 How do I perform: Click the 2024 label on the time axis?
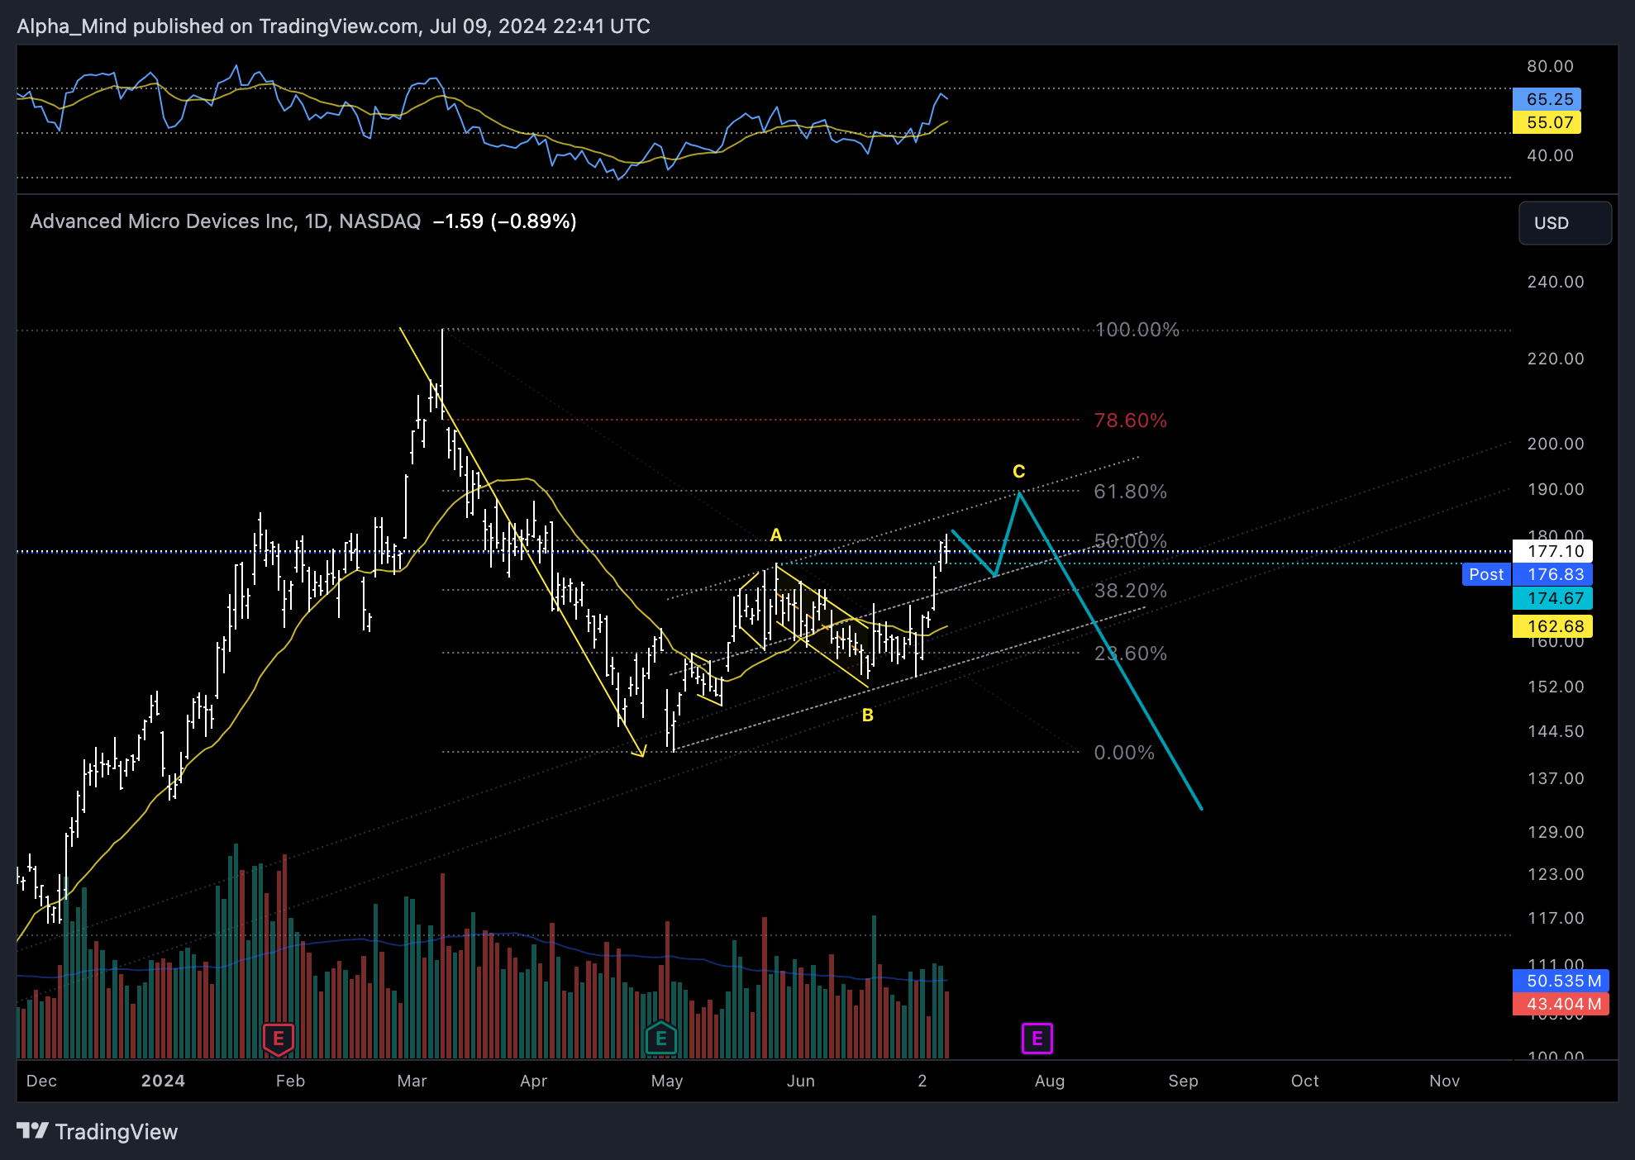(x=163, y=1081)
